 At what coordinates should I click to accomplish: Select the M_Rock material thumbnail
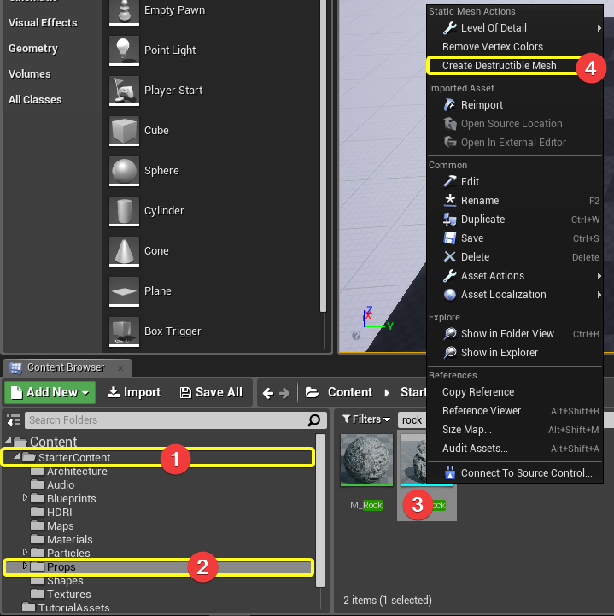coord(366,461)
